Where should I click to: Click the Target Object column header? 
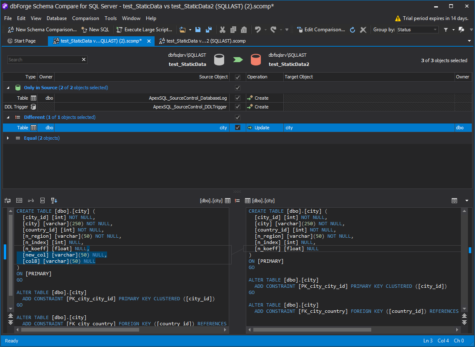369,77
